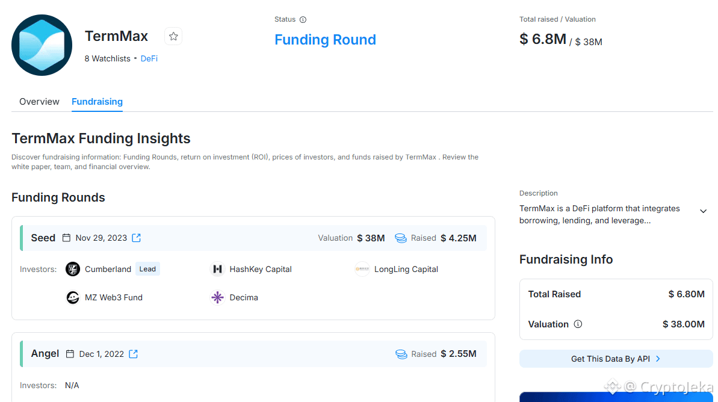The width and height of the screenshot is (718, 402).
Task: Click the Lead badge next to Cumberland
Action: [x=147, y=269]
